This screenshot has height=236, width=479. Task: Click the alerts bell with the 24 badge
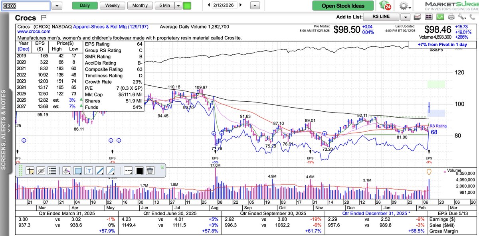pos(386,6)
